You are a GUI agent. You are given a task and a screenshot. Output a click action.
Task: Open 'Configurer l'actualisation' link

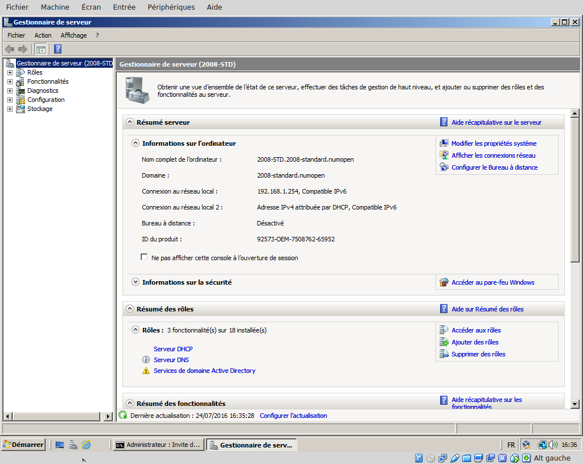(293, 416)
